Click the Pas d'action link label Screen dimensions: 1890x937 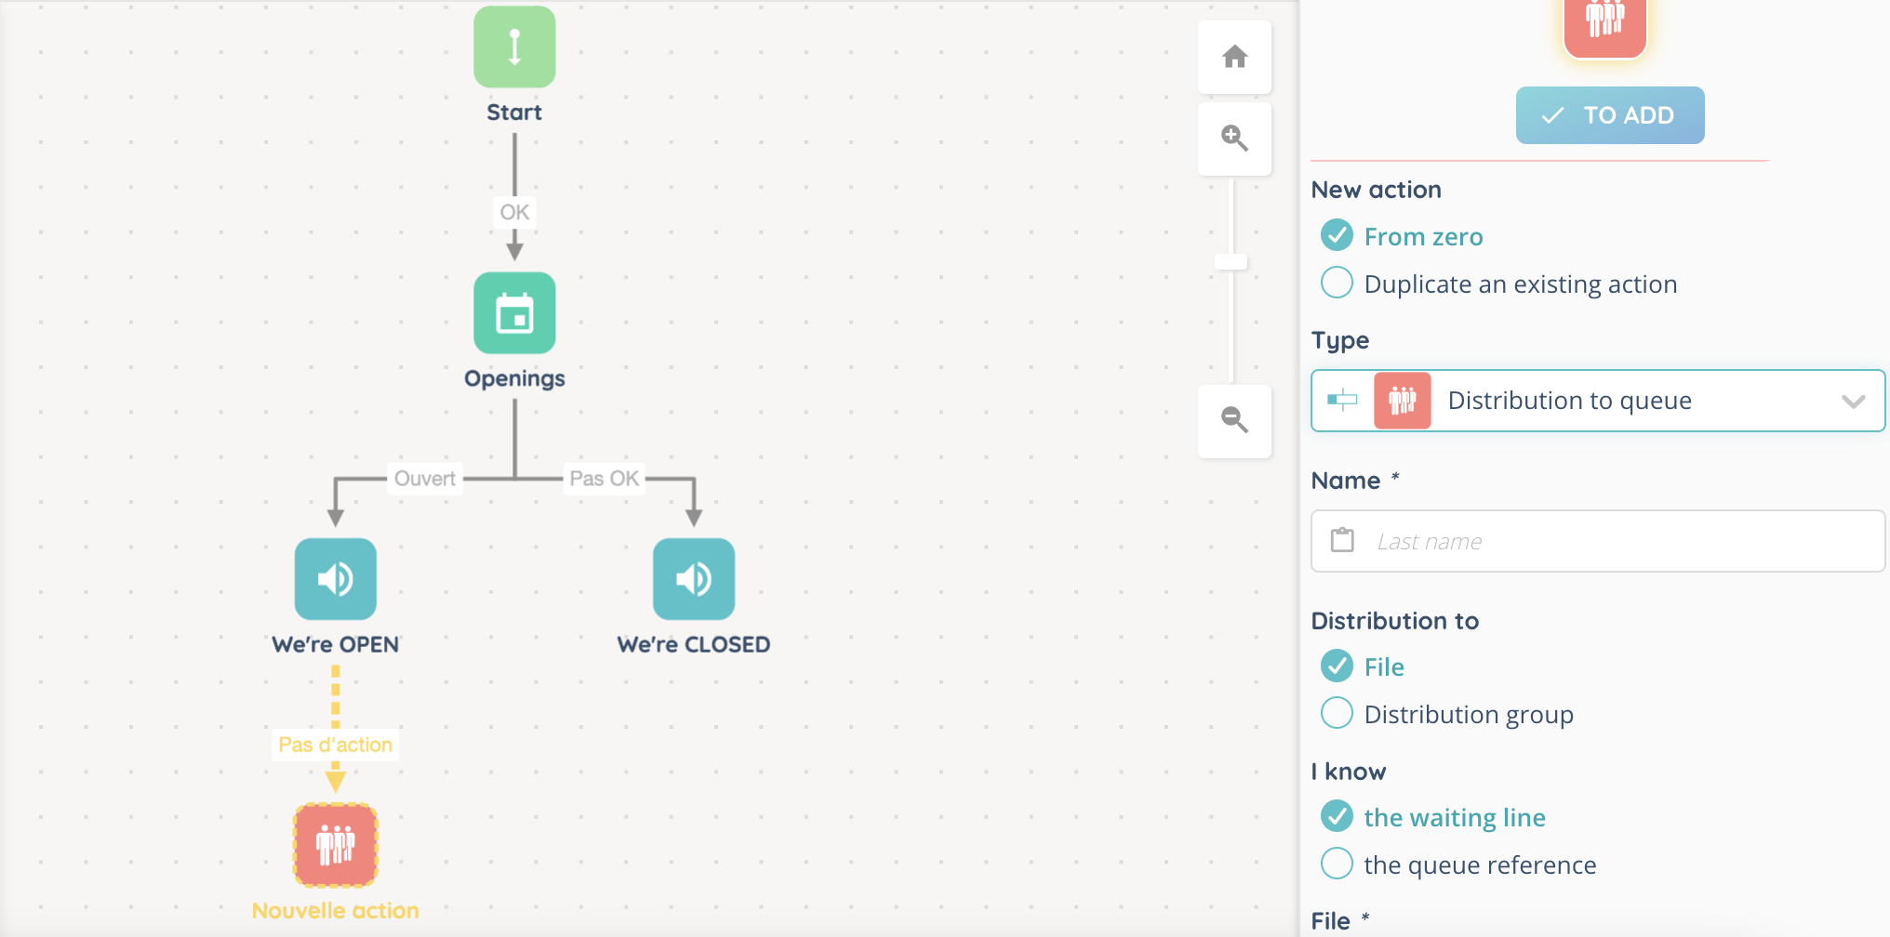[x=336, y=745]
